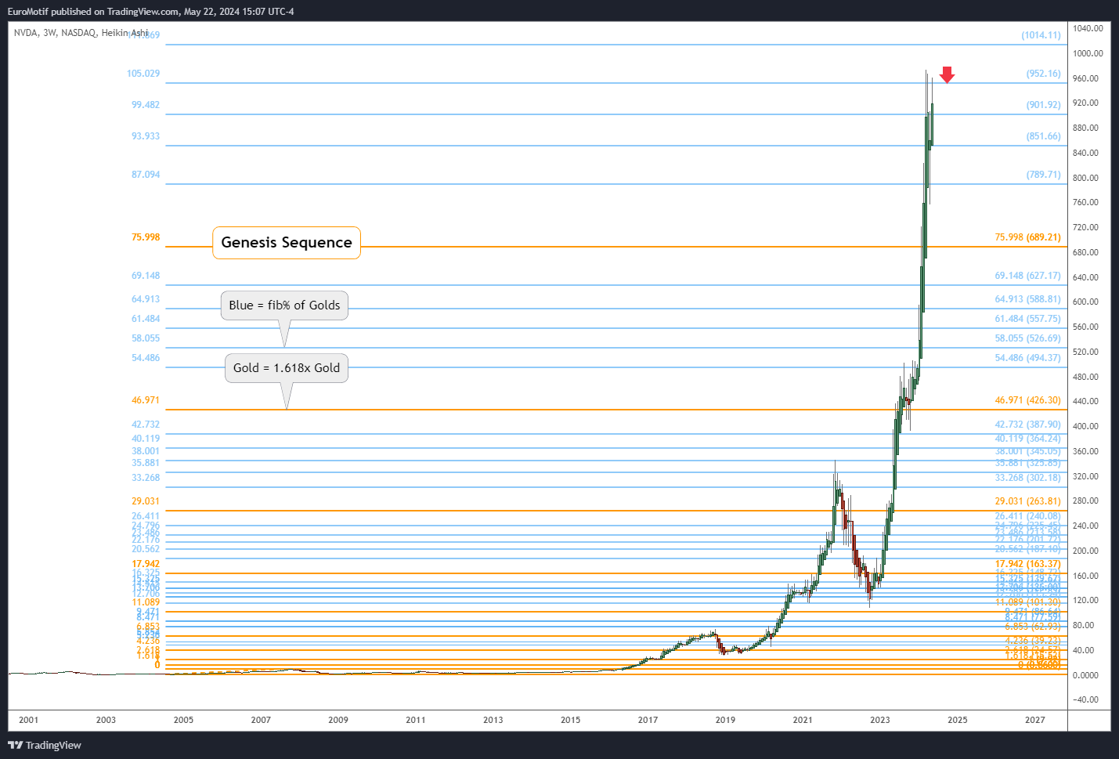Click year 2027 on the time axis
The width and height of the screenshot is (1119, 759).
pyautogui.click(x=1035, y=720)
